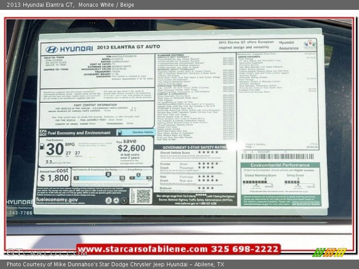Click the '325 698-2222' phone number

click(245, 249)
